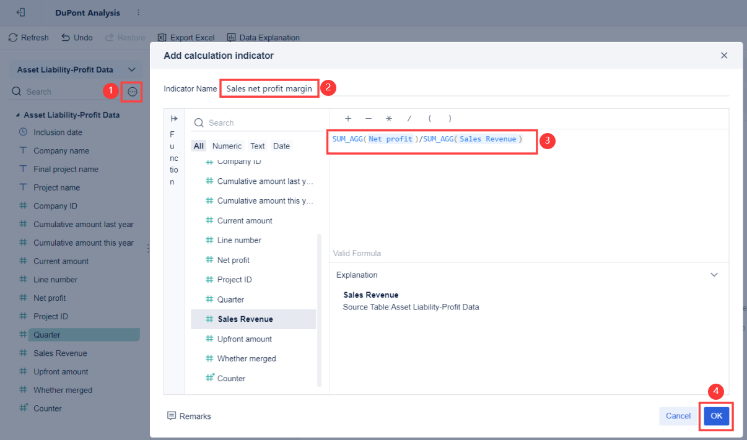Select Company name in the left field list

point(61,151)
